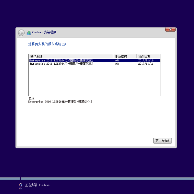Image resolution: width=194 pixels, height=194 pixels.
Task: Click 2017/11/16 in the selected 管理员 row
Action: click(146, 60)
